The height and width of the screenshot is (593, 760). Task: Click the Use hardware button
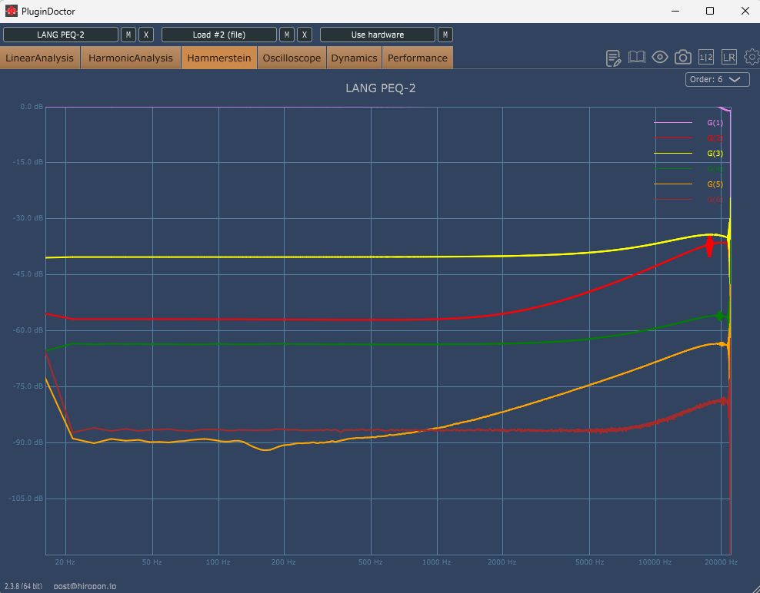[x=378, y=35]
